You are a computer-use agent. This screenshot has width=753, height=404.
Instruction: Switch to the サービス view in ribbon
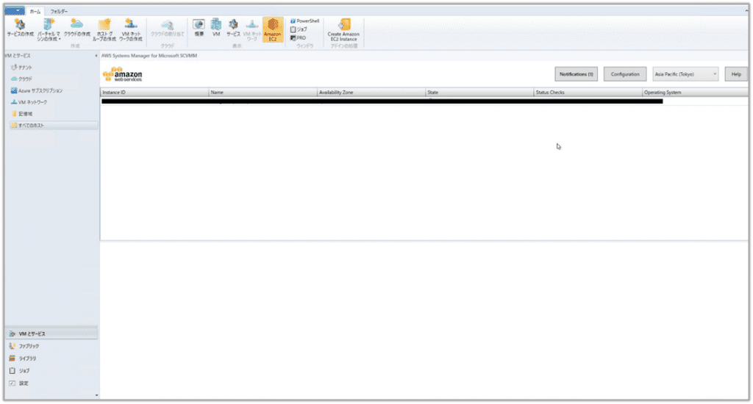(233, 28)
